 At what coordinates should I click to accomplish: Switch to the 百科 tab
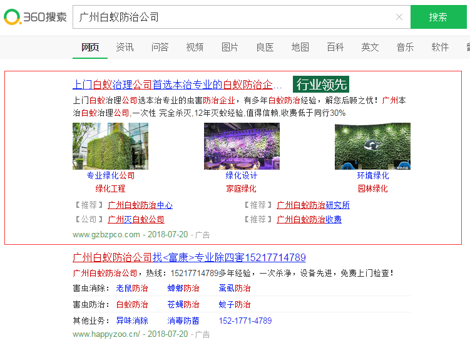tap(335, 47)
